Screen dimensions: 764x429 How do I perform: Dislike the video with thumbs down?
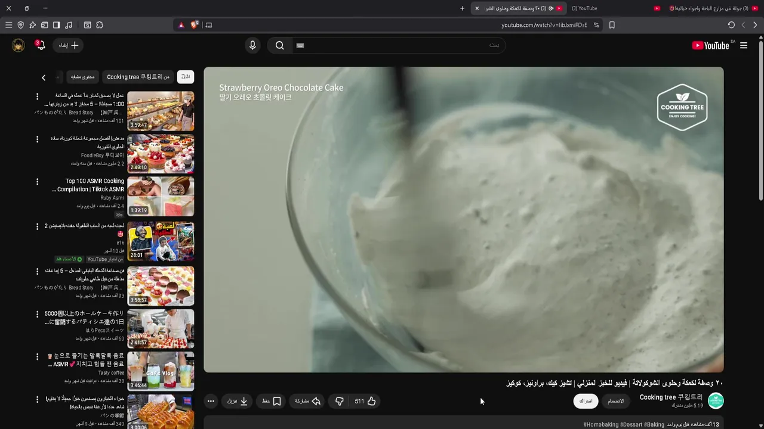coord(339,401)
